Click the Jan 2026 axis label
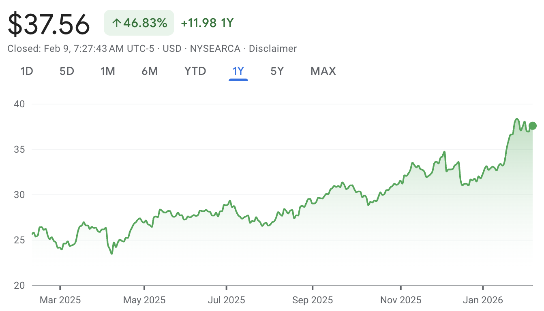544x311 pixels. [x=482, y=300]
